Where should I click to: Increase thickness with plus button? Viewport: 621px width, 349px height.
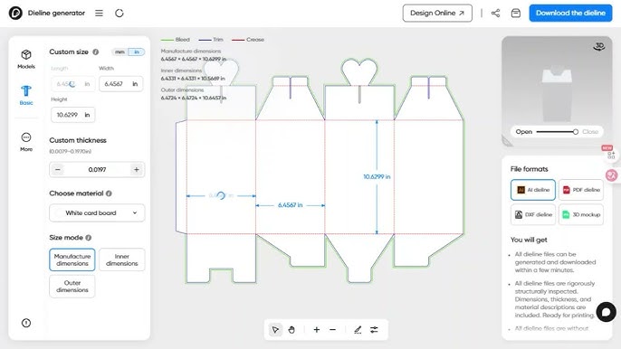(136, 169)
